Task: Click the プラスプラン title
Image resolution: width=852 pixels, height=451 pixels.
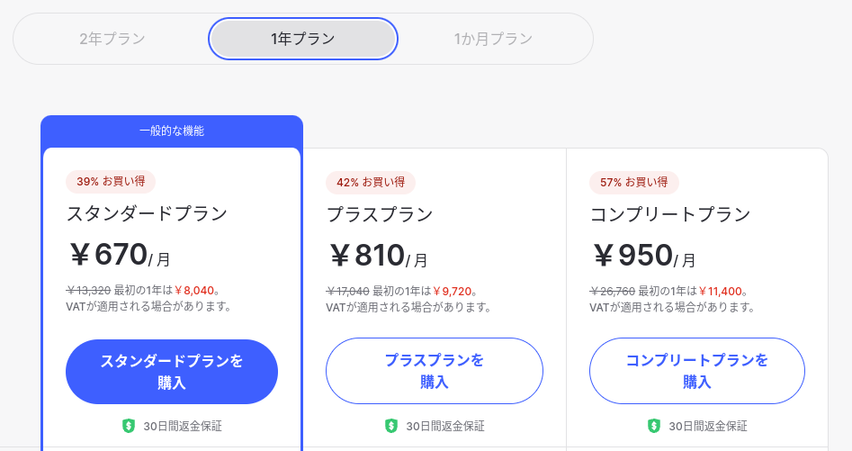Action: pos(380,214)
